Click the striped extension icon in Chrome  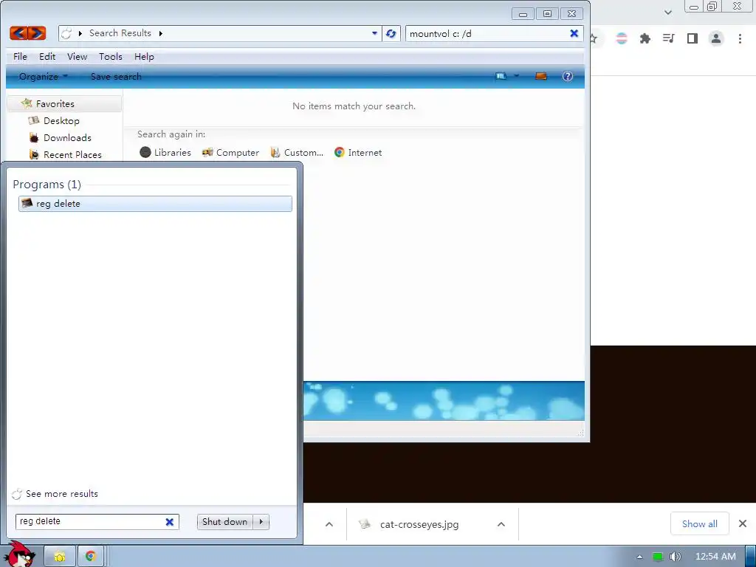[x=622, y=38]
